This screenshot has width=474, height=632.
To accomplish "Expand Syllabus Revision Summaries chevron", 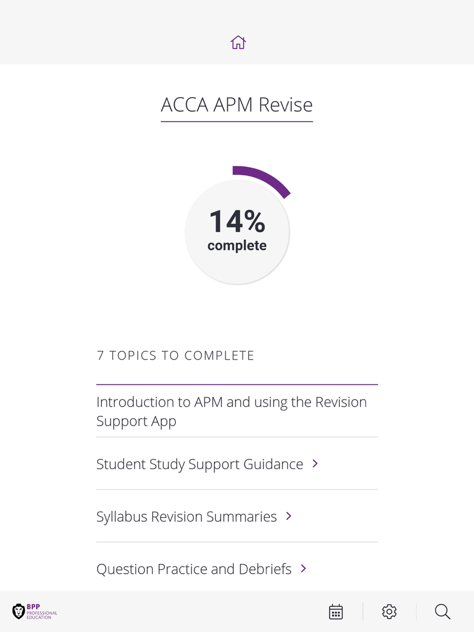I will click(x=289, y=516).
